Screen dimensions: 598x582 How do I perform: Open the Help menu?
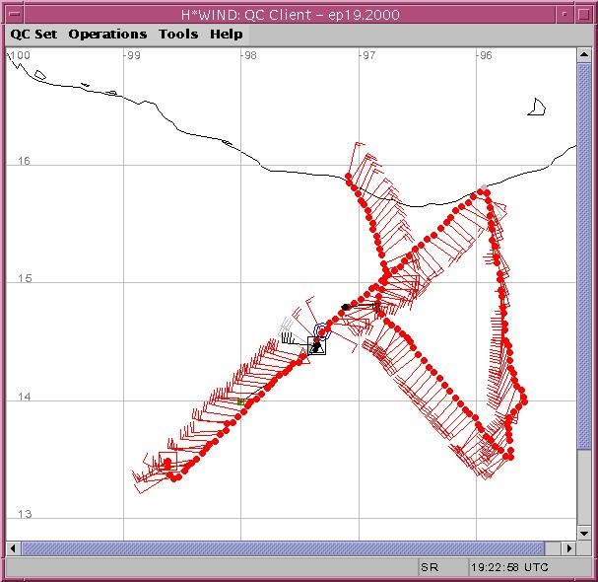(227, 34)
